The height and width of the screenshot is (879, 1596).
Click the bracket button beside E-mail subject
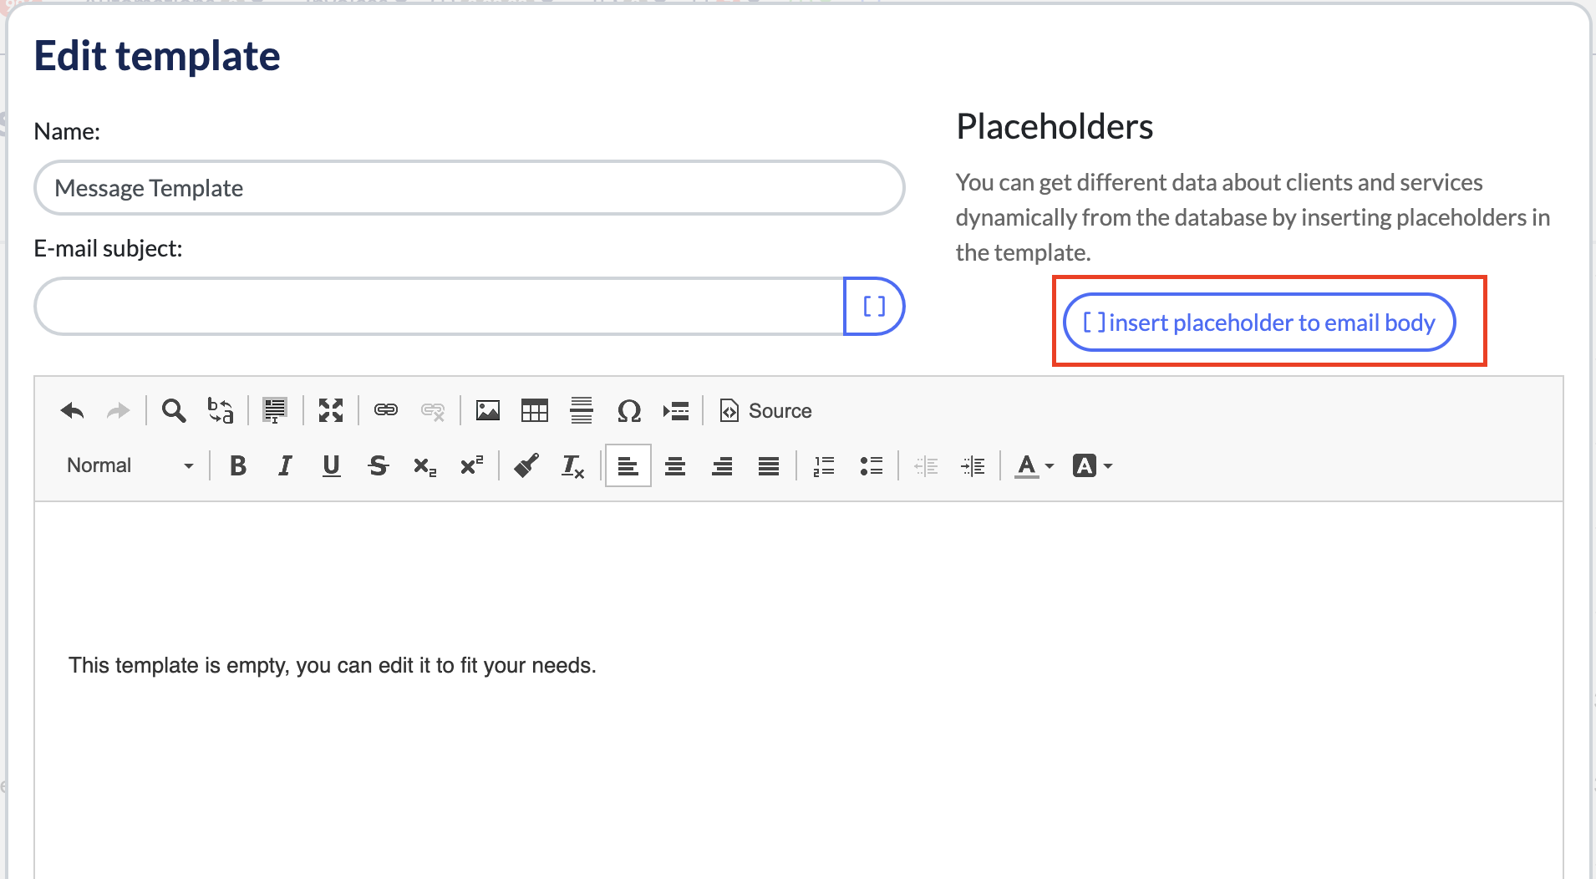click(x=873, y=306)
